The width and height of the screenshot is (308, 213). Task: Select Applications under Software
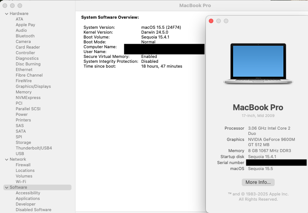click(x=28, y=199)
